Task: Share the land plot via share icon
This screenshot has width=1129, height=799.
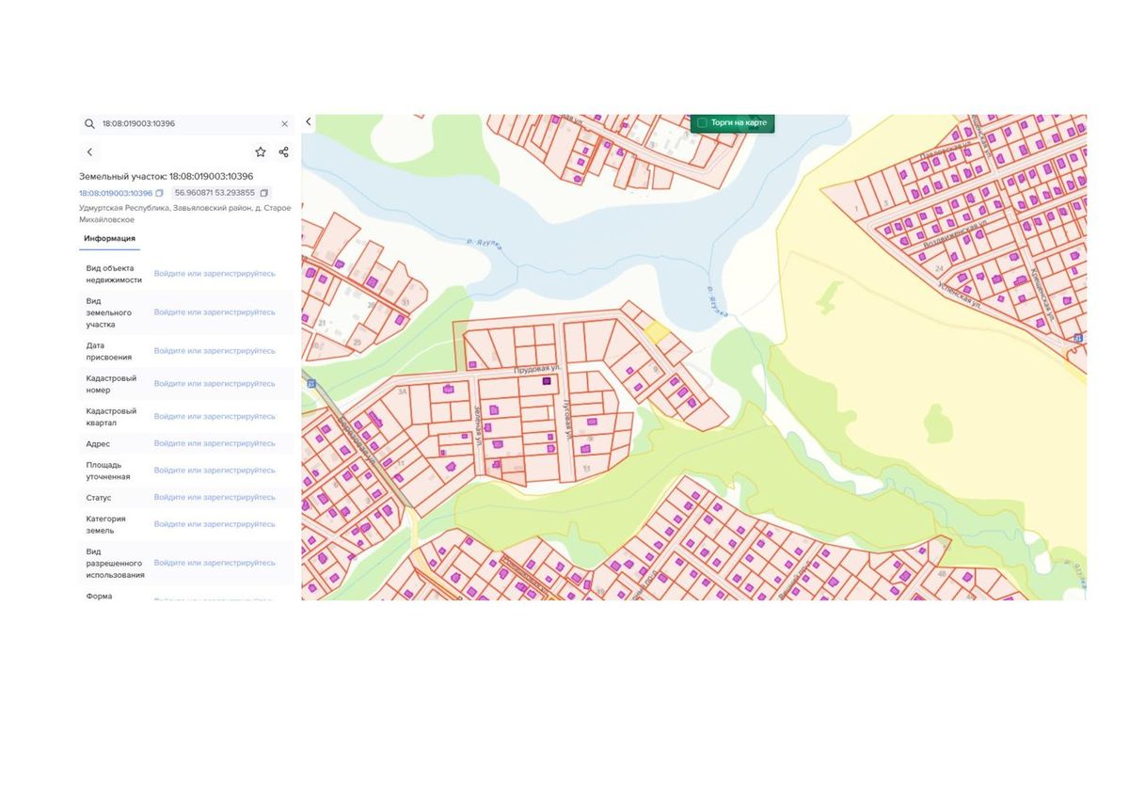Action: click(283, 152)
